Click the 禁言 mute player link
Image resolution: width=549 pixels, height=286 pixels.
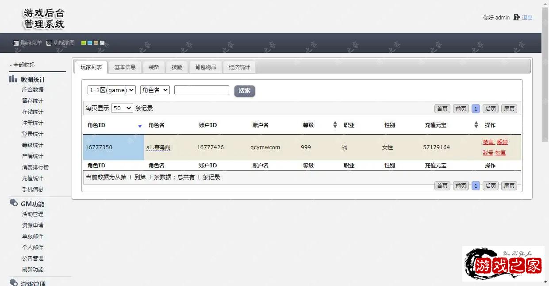coord(488,142)
